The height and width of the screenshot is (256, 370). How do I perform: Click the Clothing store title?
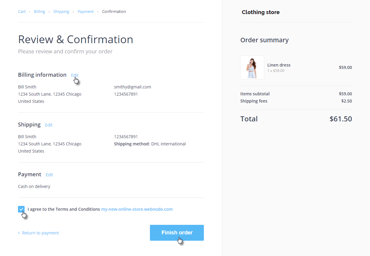coord(261,12)
